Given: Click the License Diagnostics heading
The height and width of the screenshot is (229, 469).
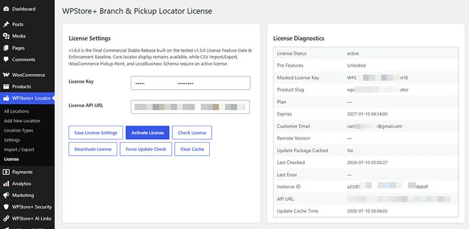Looking at the screenshot, I should [x=298, y=38].
